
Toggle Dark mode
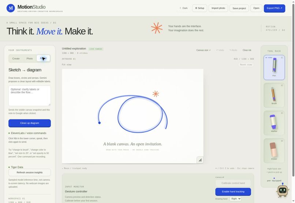click(183, 8)
